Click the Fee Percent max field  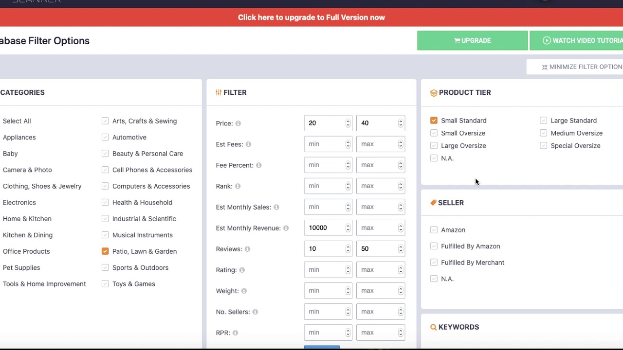[381, 165]
